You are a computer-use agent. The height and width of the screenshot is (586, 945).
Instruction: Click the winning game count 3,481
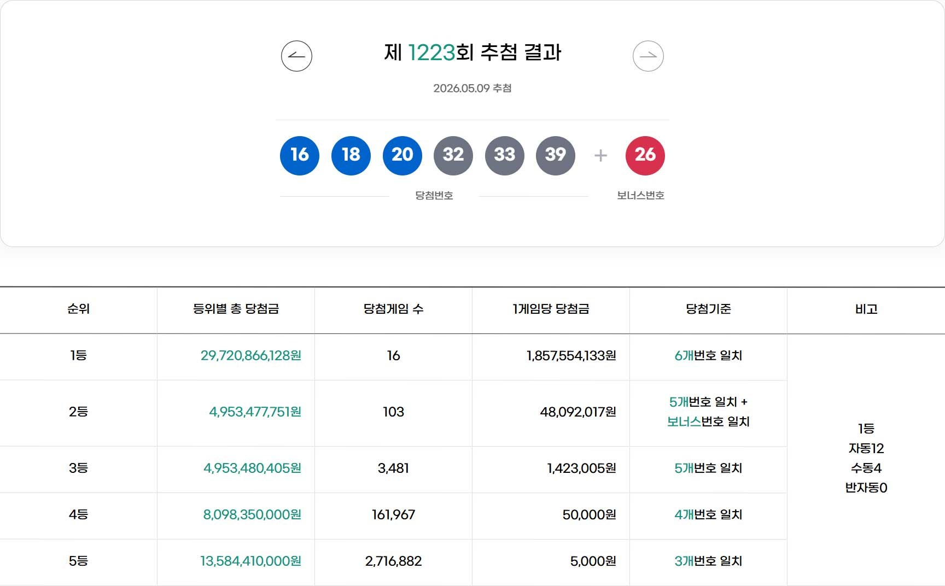click(394, 468)
